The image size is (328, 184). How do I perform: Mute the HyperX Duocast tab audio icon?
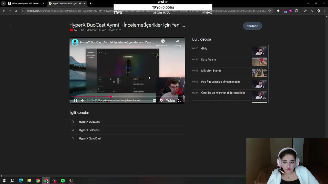point(80,4)
